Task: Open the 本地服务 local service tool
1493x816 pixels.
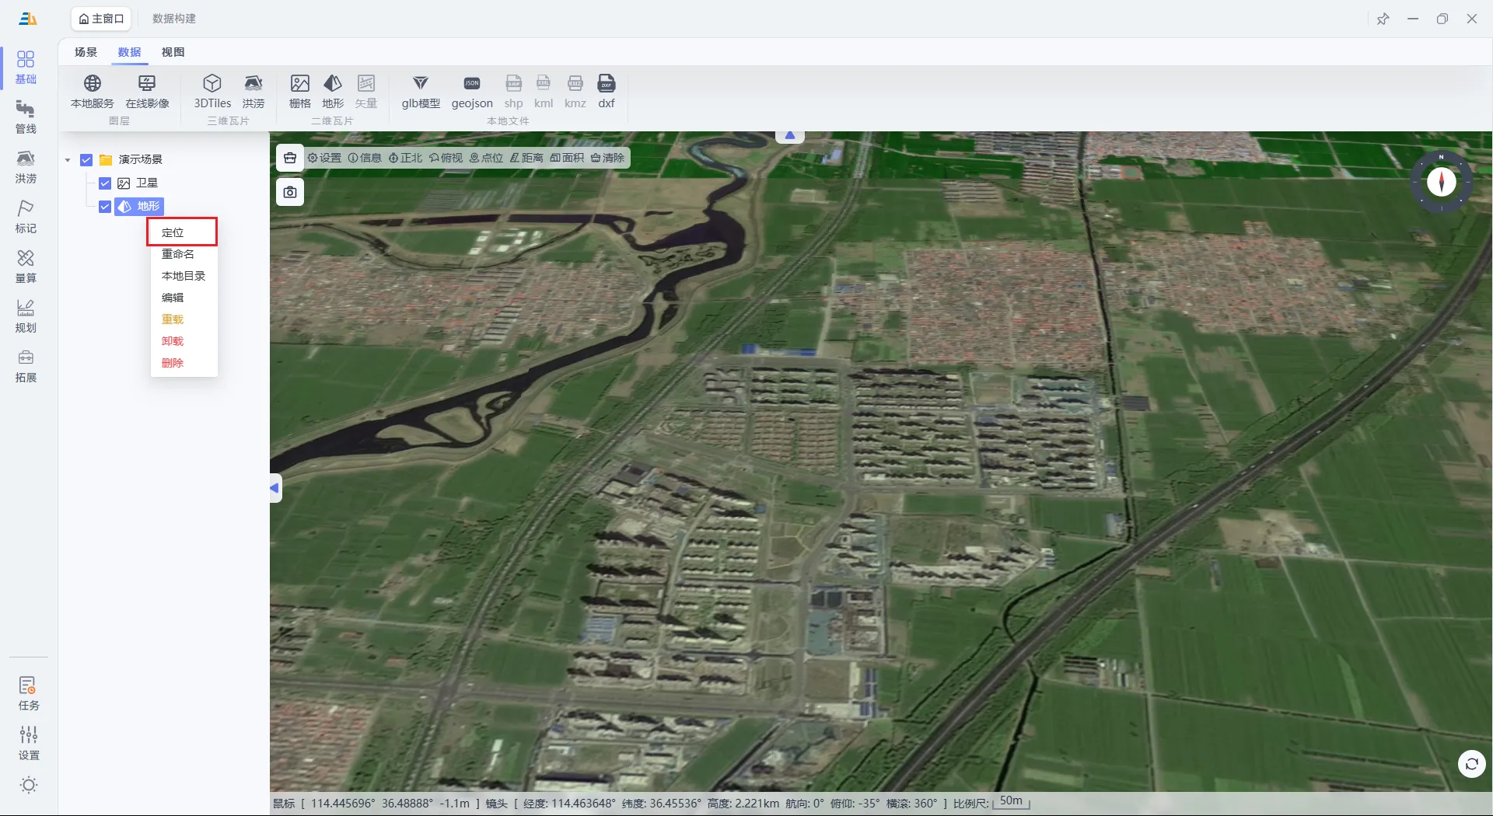Action: [93, 91]
